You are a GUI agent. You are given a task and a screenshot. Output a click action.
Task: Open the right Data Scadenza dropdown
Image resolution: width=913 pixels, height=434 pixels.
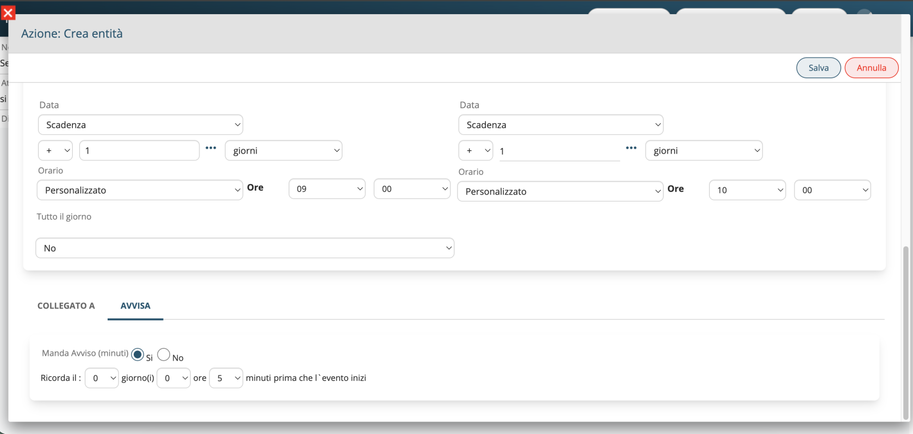tap(561, 125)
